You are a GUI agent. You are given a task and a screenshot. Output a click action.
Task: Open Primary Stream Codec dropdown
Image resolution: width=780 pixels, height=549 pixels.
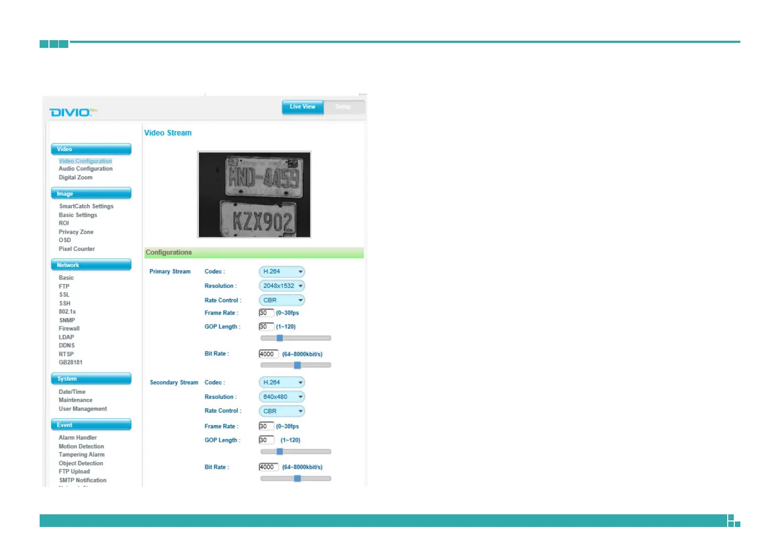pyautogui.click(x=282, y=272)
